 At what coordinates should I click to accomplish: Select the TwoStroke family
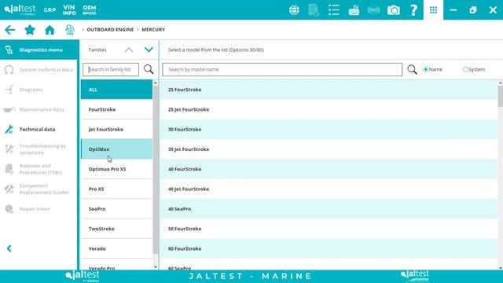(117, 229)
